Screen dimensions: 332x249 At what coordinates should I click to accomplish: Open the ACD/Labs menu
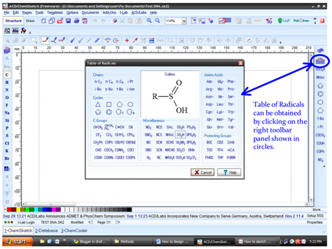(138, 11)
